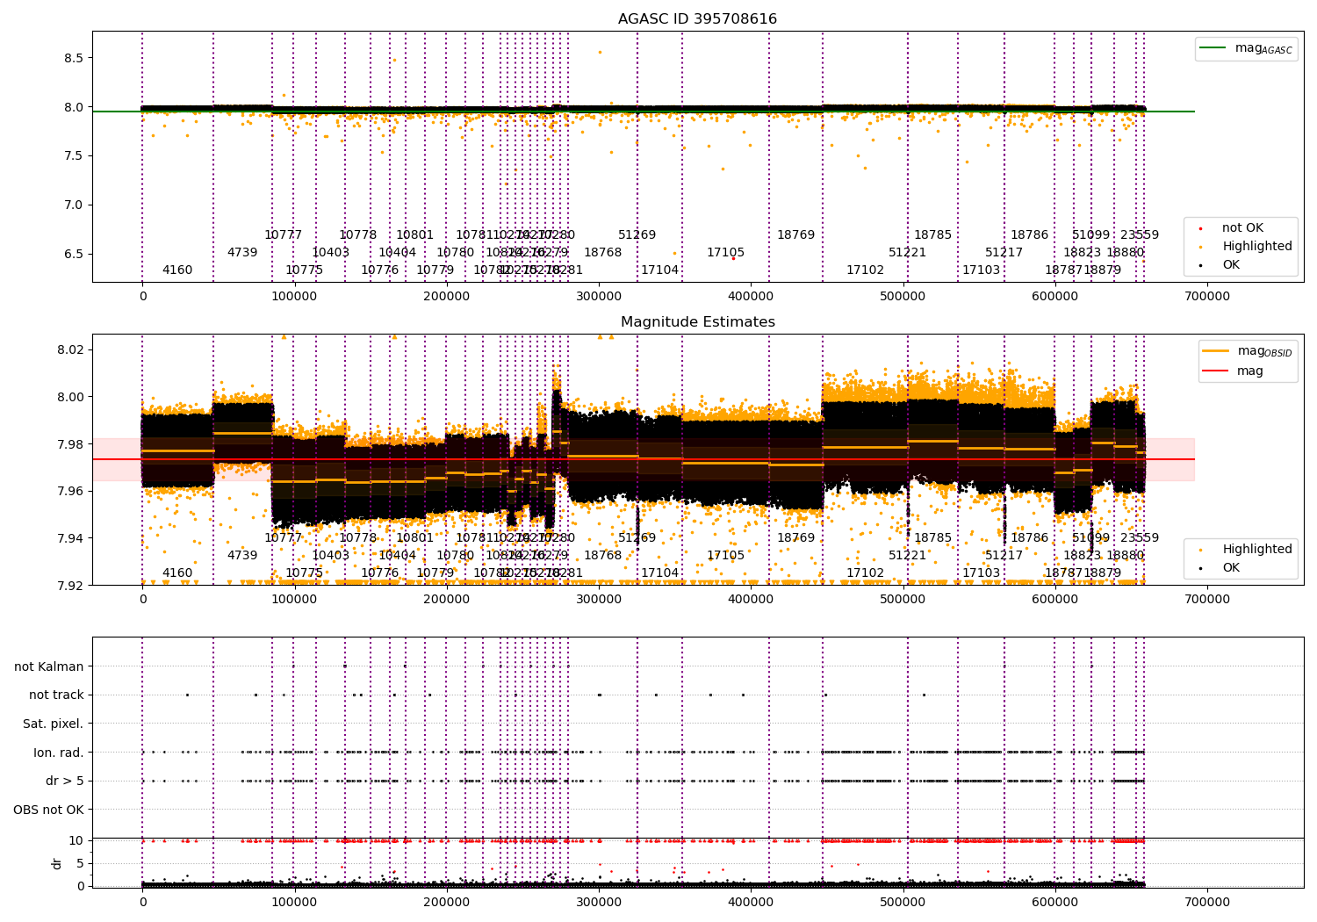Image resolution: width=1317 pixels, height=922 pixels.
Task: Click obsid label 4160 in the AGASC plot
Action: (177, 270)
